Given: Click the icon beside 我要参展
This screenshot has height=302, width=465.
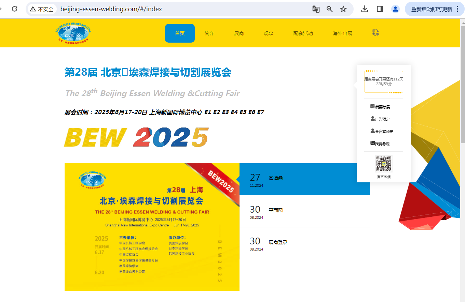Looking at the screenshot, I should tap(372, 106).
